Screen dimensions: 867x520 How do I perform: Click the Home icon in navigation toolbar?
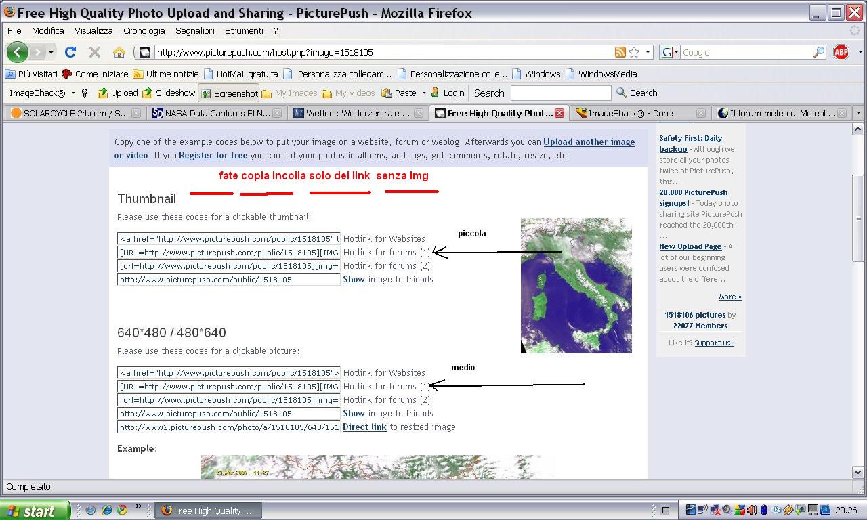pos(119,52)
